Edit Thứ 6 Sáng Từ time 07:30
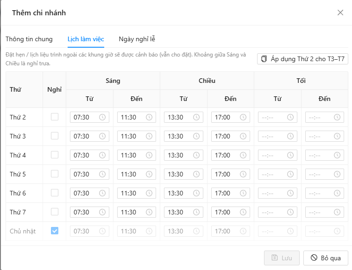The image size is (352, 270). (89, 193)
